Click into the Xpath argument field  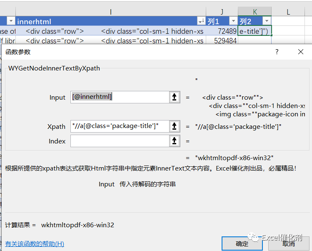pos(120,126)
